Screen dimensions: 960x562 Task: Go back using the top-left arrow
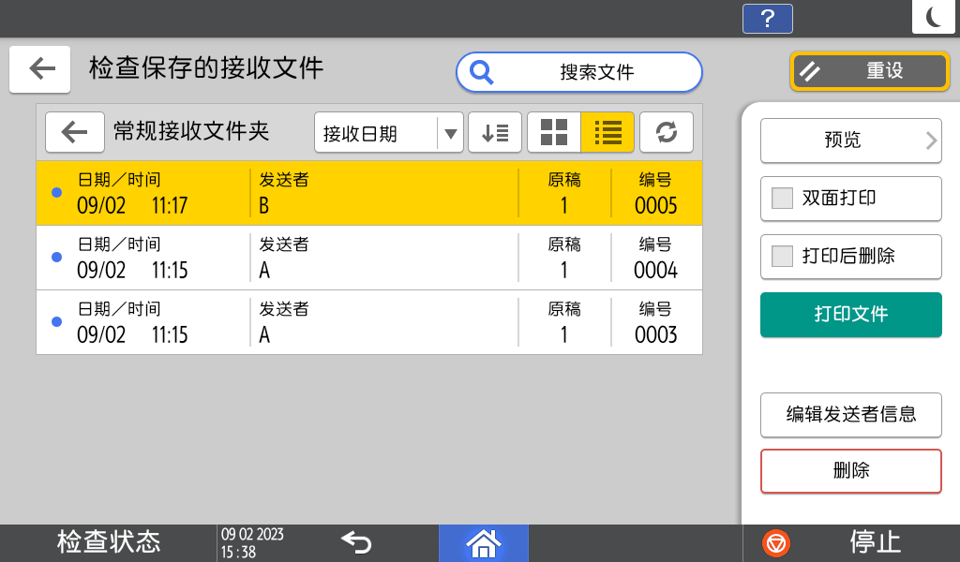pos(39,70)
